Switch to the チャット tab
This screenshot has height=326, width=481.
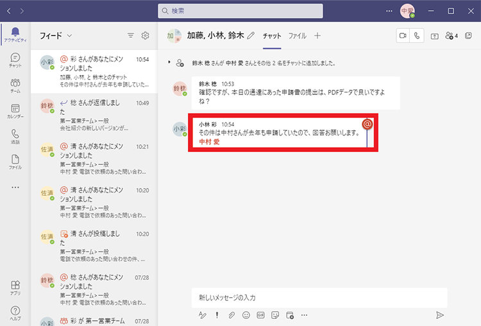coord(272,36)
